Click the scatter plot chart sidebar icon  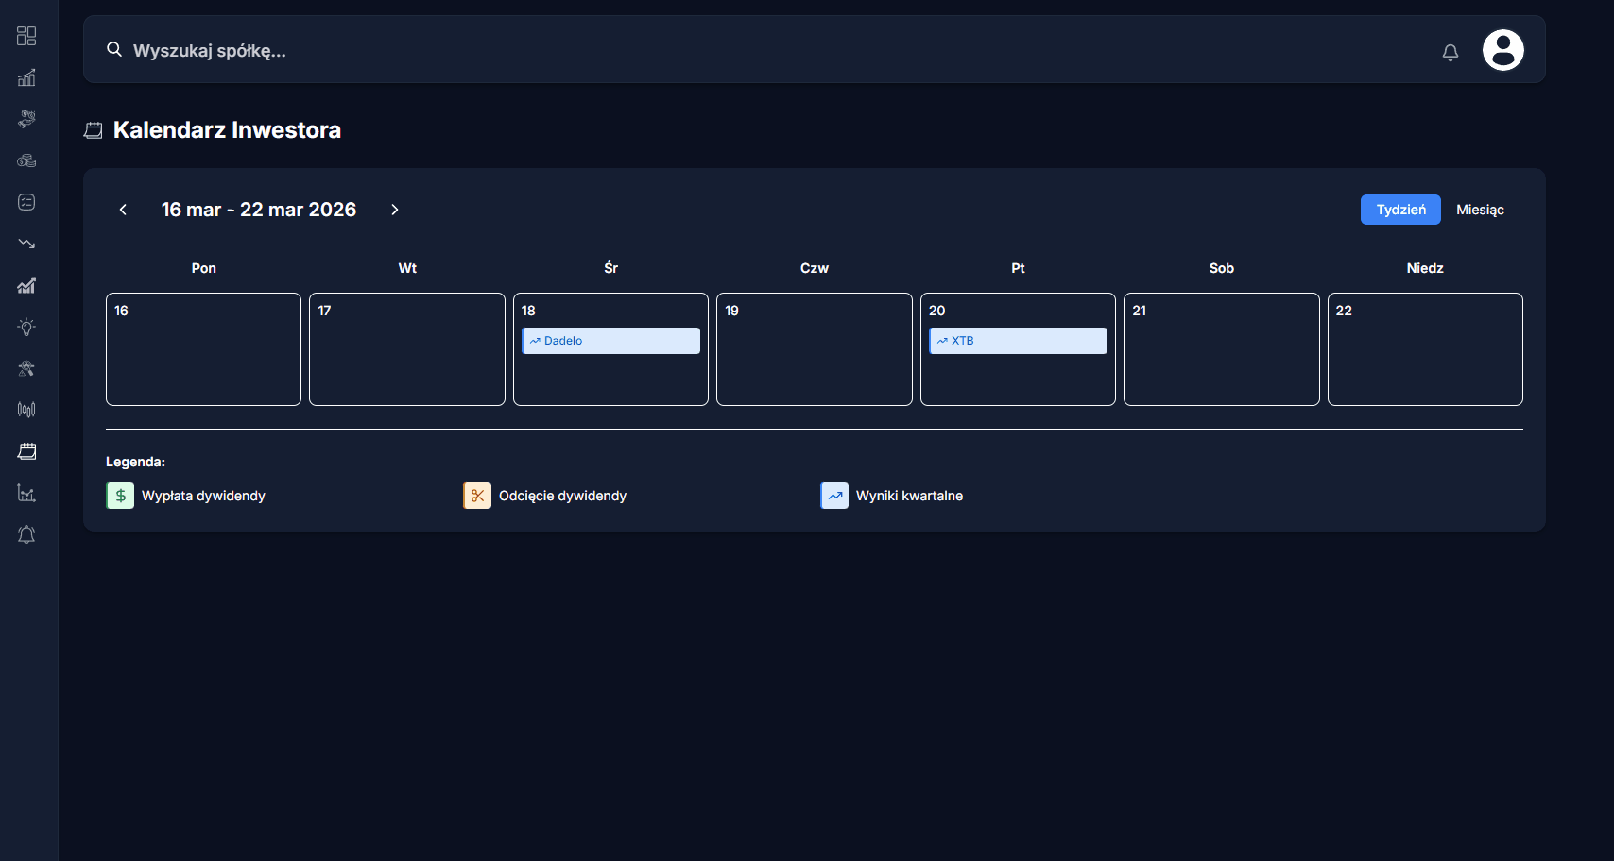pyautogui.click(x=26, y=493)
